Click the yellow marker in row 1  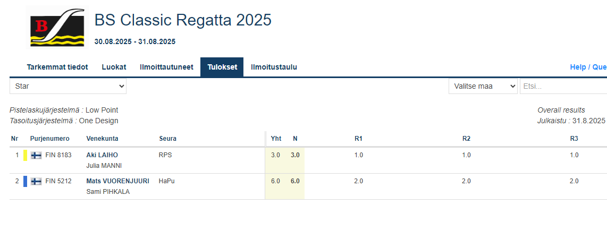(x=25, y=156)
